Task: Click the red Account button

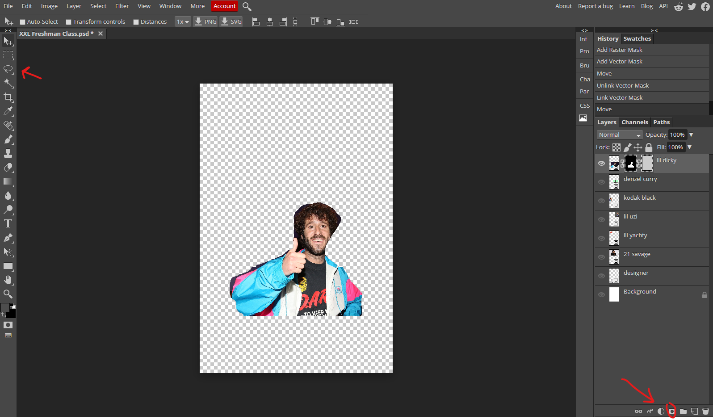Action: 224,6
